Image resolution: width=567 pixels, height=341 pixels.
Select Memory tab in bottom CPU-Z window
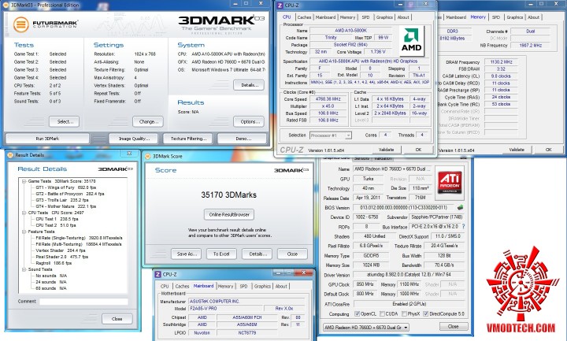(226, 286)
